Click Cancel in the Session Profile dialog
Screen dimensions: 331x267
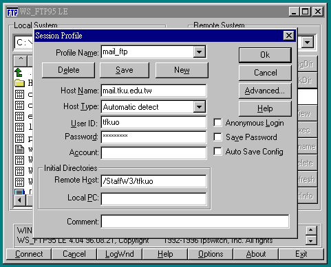(x=265, y=73)
